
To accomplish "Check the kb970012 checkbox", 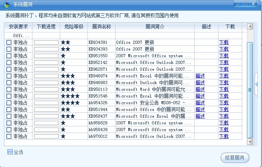I will [x=9, y=136].
